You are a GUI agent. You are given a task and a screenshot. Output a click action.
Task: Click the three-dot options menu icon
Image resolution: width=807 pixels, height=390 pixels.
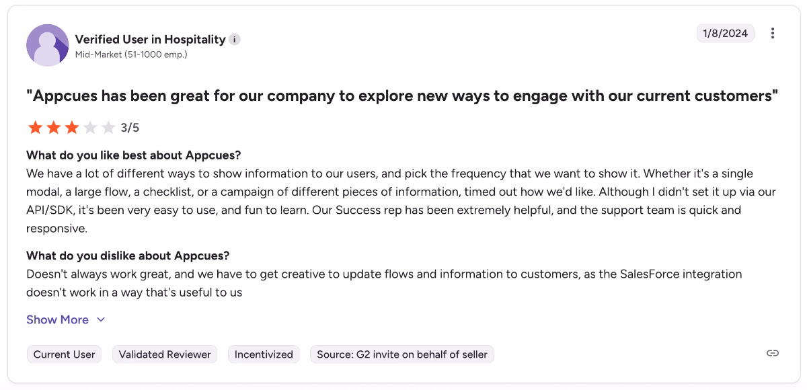(772, 33)
